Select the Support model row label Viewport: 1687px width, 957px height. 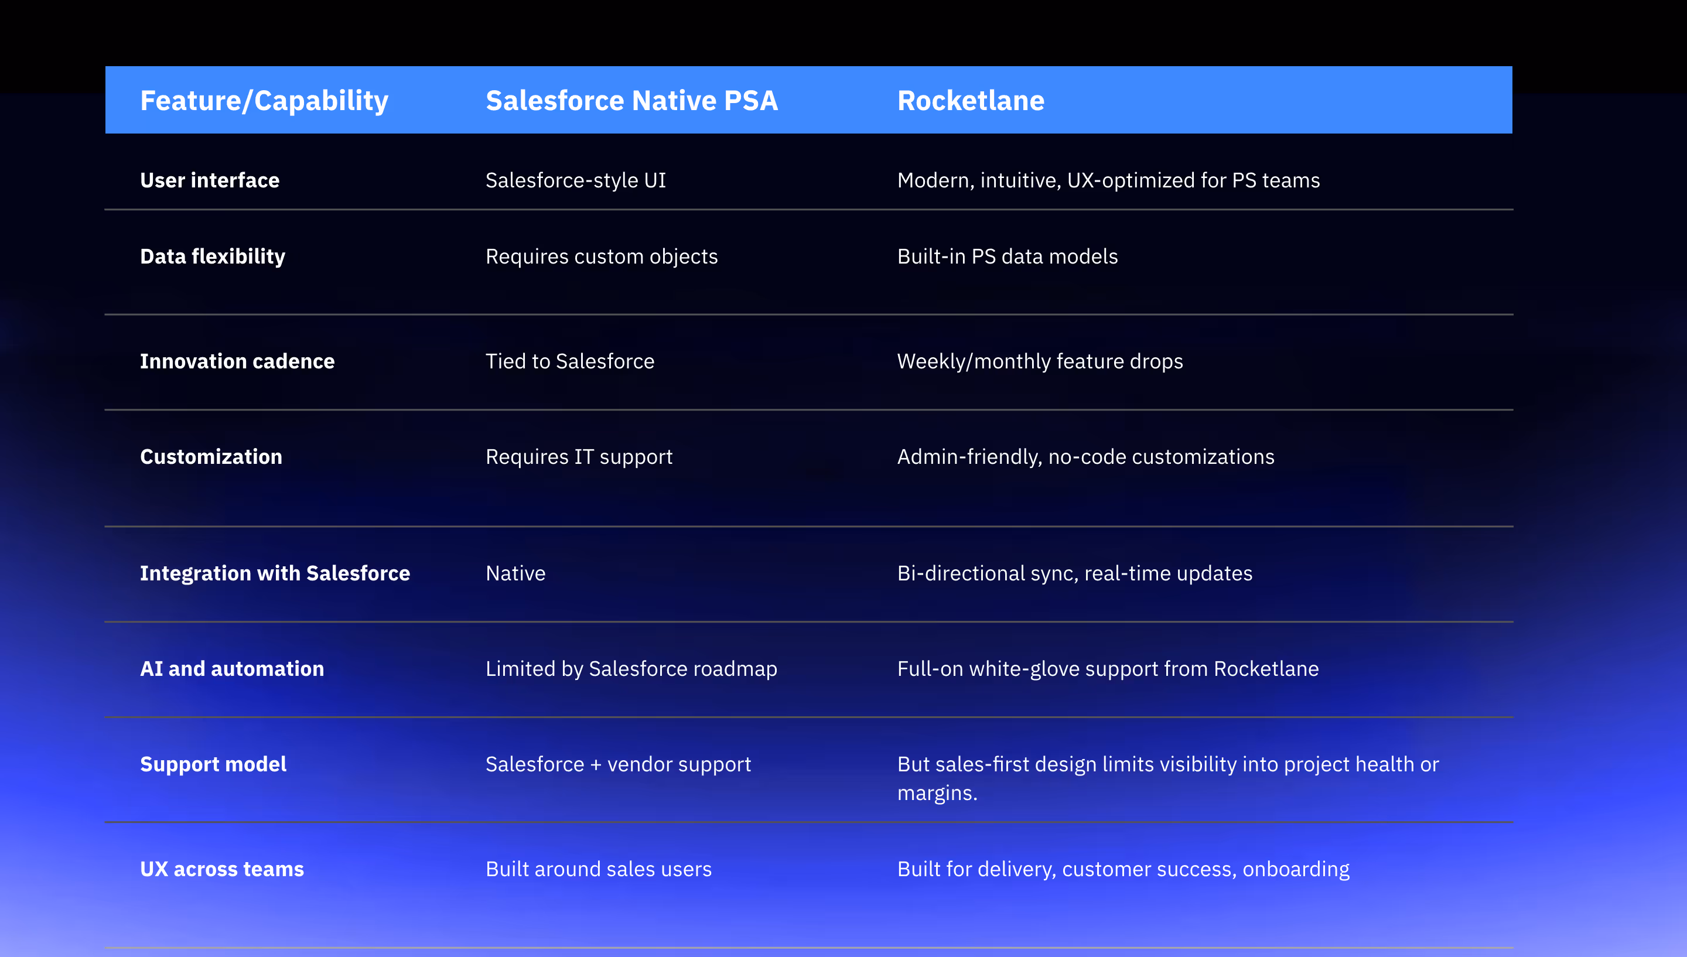click(x=213, y=764)
